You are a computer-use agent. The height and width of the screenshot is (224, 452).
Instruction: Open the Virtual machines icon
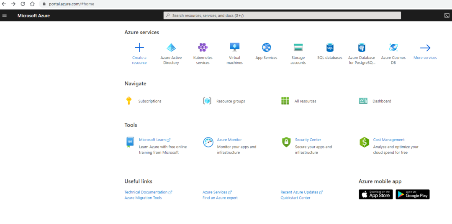(234, 48)
